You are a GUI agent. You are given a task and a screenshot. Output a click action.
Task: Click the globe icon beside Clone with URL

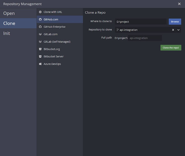pyautogui.click(x=40, y=12)
